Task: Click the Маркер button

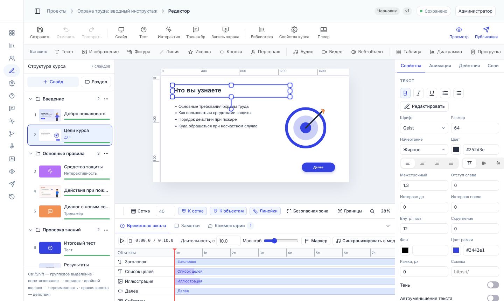Action: pos(316,241)
